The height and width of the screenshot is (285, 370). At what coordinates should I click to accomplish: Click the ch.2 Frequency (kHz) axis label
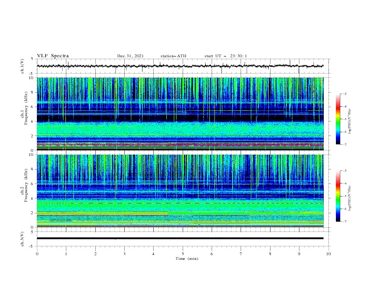(24, 189)
